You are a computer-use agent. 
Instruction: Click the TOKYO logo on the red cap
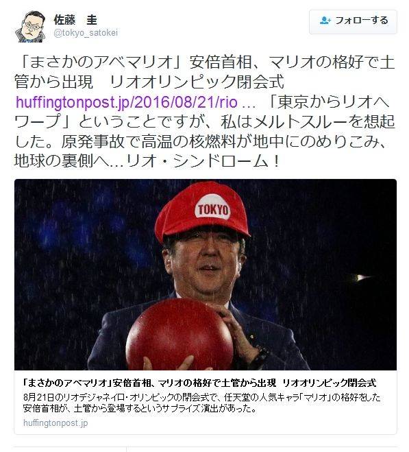212,208
